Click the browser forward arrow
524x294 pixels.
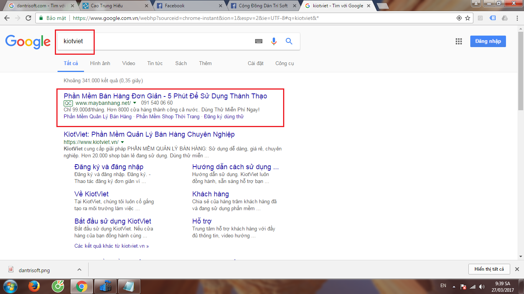click(18, 18)
